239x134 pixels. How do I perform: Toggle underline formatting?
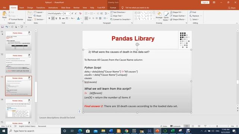(x=56, y=18)
